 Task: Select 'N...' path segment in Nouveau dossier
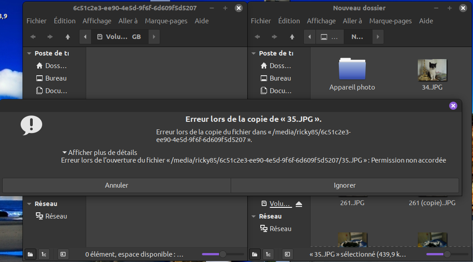pos(358,37)
